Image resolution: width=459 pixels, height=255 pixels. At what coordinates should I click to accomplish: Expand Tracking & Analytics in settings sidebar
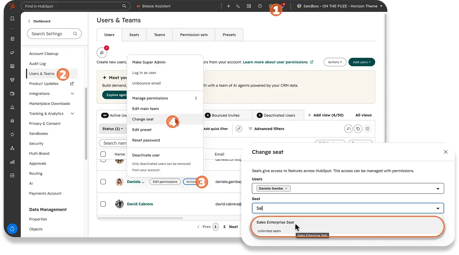point(72,114)
